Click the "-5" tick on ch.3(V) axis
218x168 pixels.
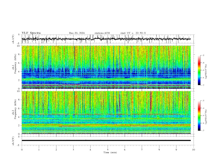(x=19, y=145)
